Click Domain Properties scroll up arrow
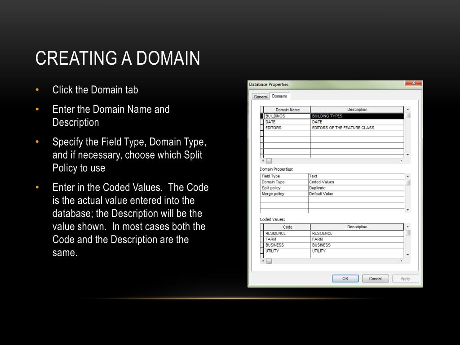460x345 pixels. click(x=407, y=176)
